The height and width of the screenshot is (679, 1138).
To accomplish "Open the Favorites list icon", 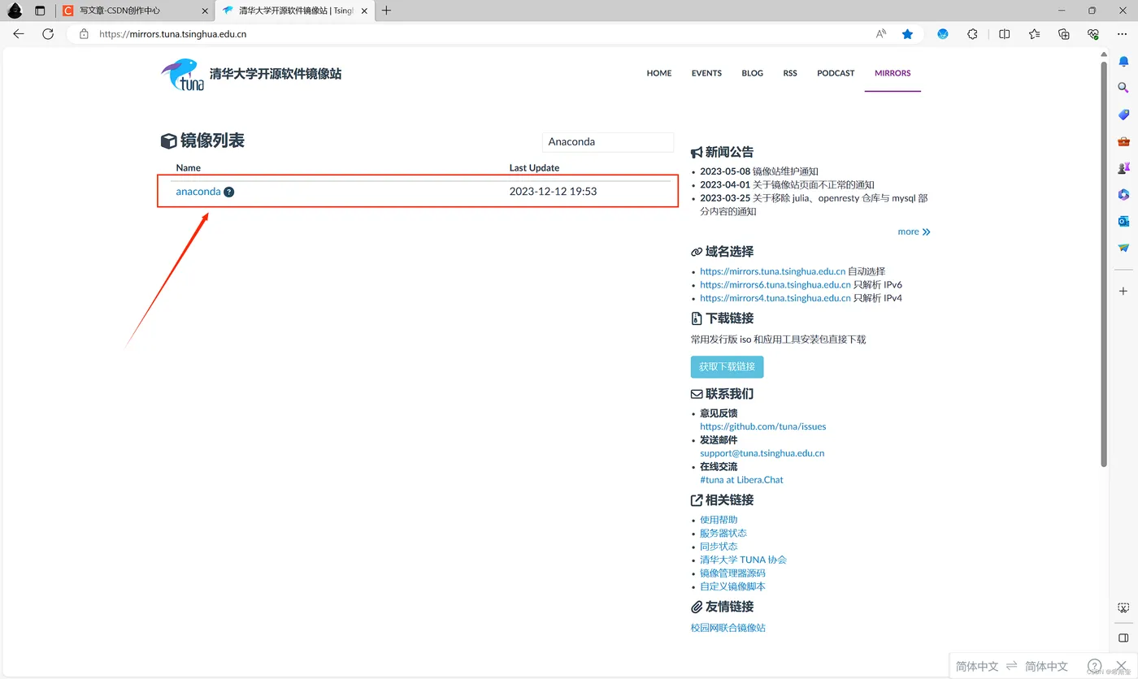I will tap(1034, 34).
